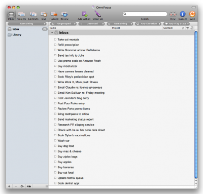Viewport: 203px width, 194px height.
Task: Start Sync with orange icon
Action: [x=192, y=14]
